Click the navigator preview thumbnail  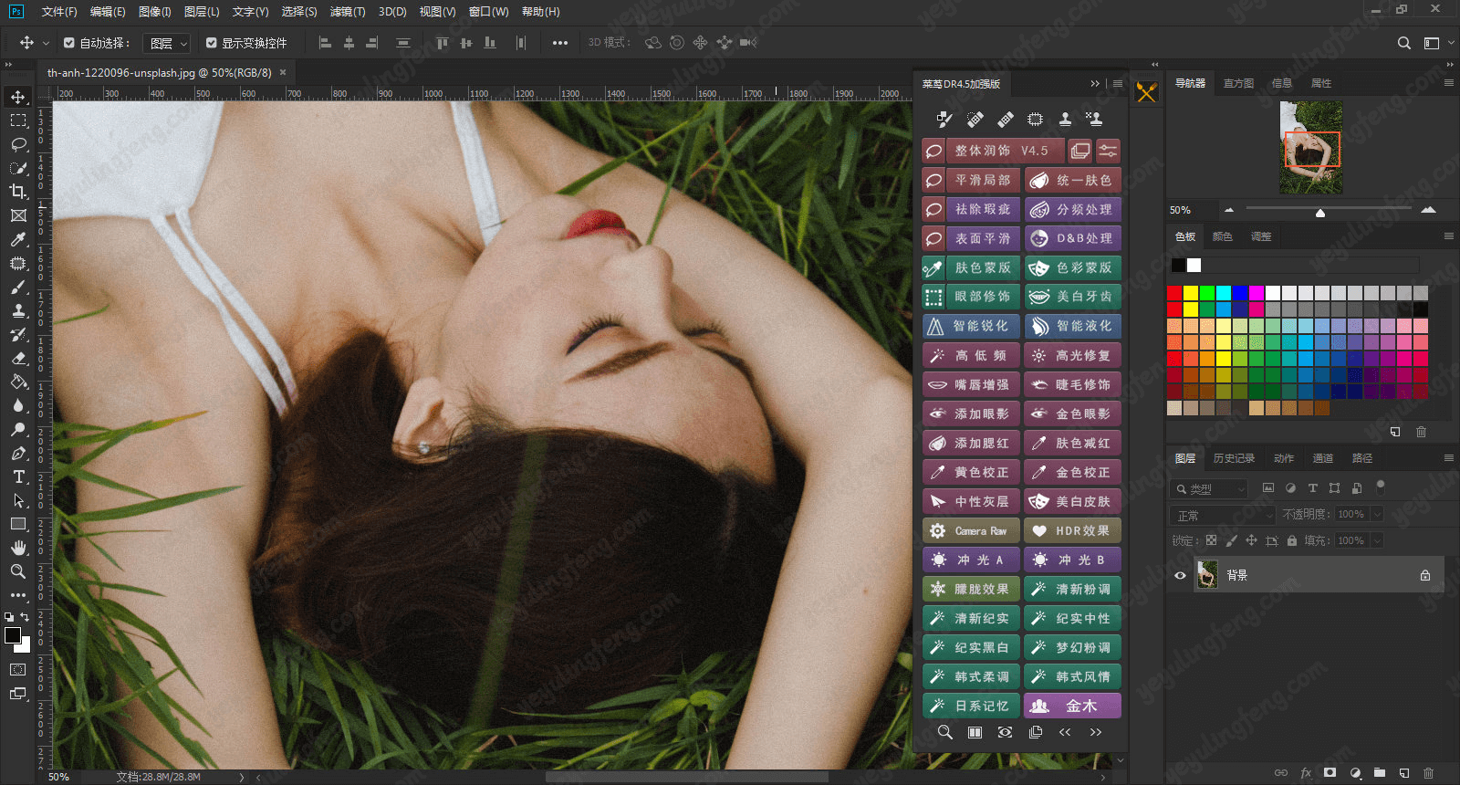click(x=1311, y=148)
